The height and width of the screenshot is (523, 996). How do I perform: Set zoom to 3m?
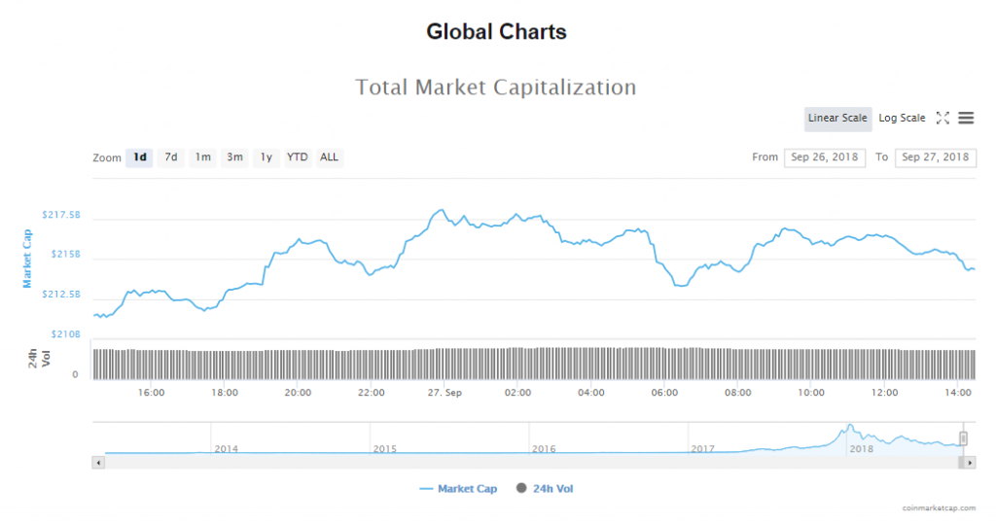coord(234,157)
